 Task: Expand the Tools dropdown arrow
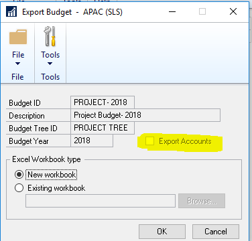50,64
